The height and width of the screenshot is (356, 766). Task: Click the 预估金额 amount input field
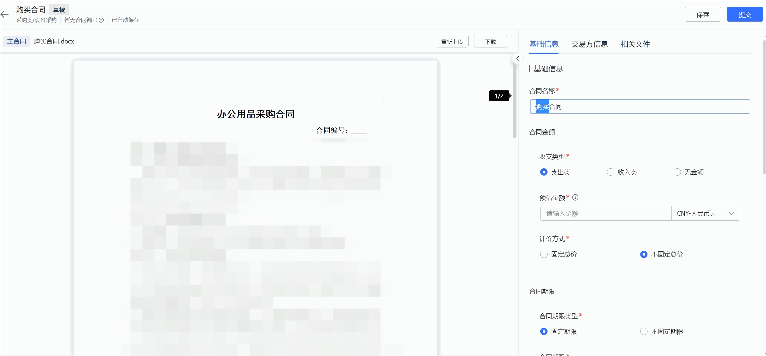coord(605,214)
